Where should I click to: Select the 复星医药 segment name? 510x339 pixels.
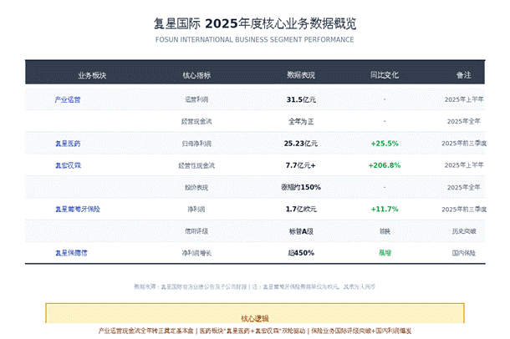[x=68, y=144]
